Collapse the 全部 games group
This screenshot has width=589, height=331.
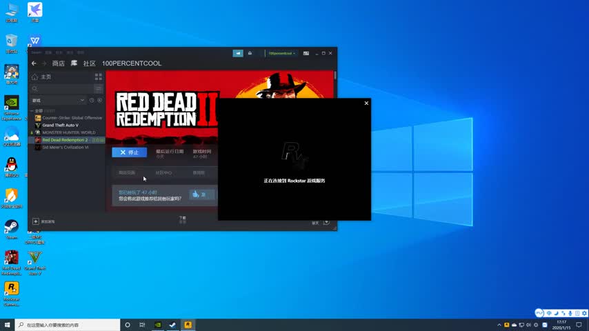point(32,111)
